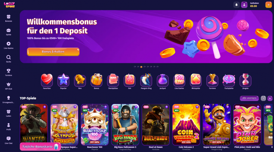
Task: Go to previous TOP-Spiele with left arrow
Action: (x=263, y=98)
